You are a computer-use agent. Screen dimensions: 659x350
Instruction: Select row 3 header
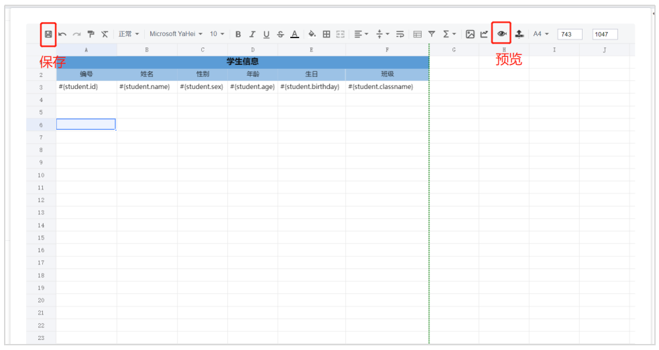tap(41, 87)
